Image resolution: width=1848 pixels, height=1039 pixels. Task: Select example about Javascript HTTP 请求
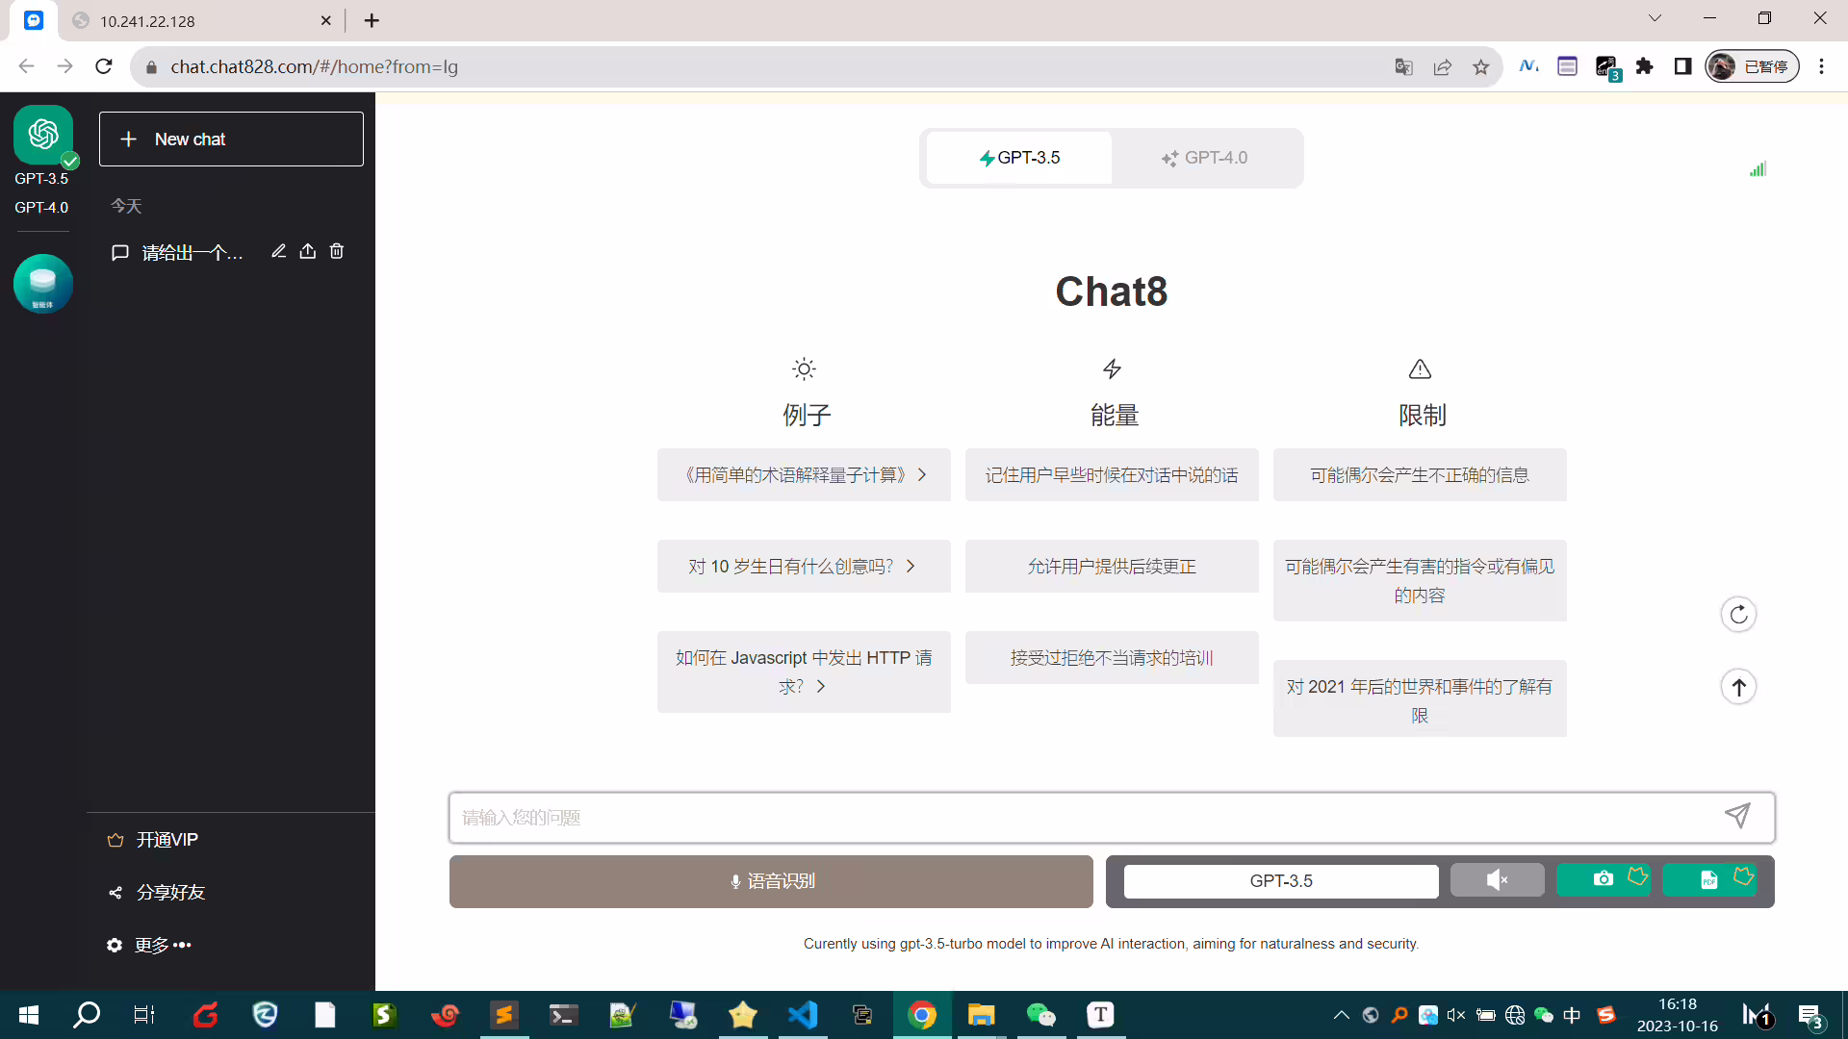click(804, 672)
